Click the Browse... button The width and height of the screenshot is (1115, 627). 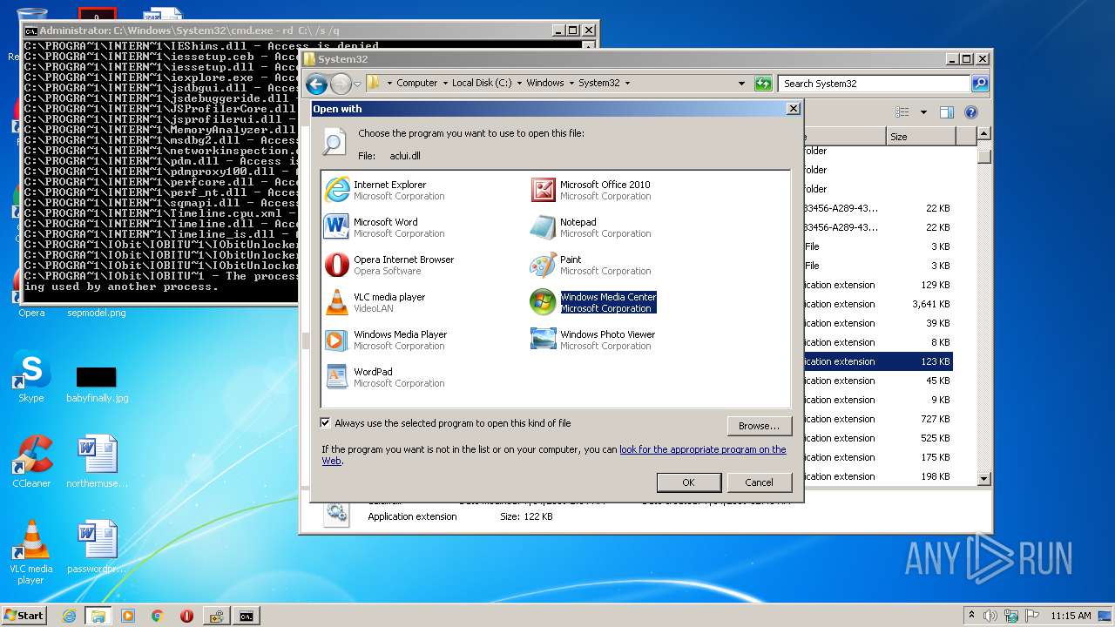(x=759, y=426)
